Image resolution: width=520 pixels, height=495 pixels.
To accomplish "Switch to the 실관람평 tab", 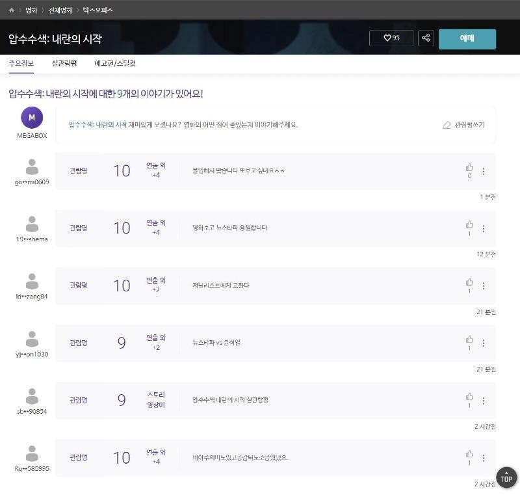I will pyautogui.click(x=64, y=63).
